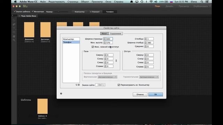Open Notification Center list icon

(207, 2)
